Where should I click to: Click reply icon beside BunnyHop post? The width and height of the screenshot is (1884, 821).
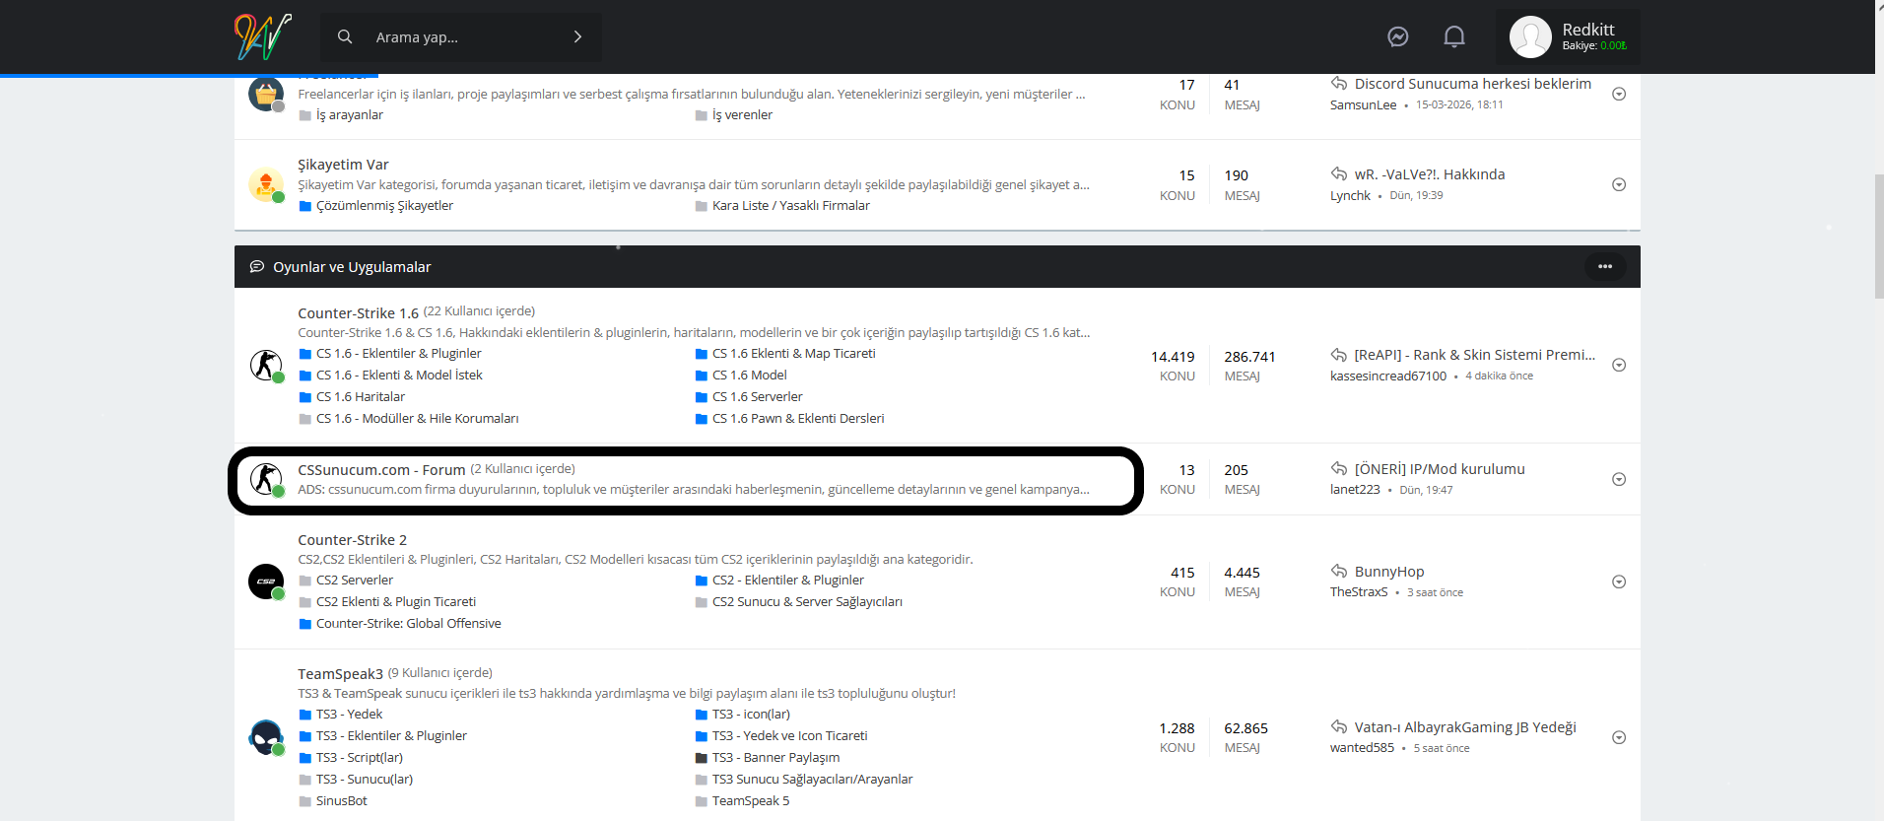pyautogui.click(x=1339, y=571)
